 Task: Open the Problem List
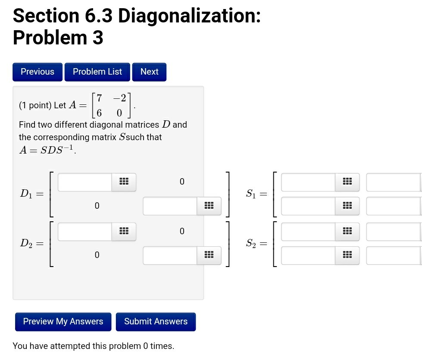coord(97,72)
